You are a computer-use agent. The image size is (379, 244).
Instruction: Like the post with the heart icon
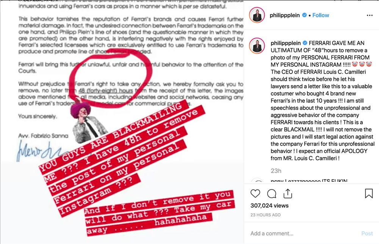(x=255, y=194)
